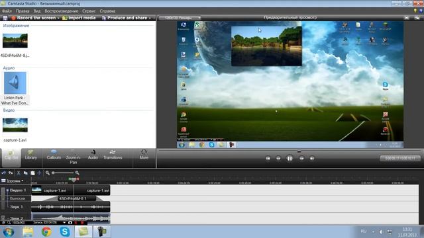Click the preview seek bar handle
The height and width of the screenshot is (238, 424).
click(x=299, y=151)
